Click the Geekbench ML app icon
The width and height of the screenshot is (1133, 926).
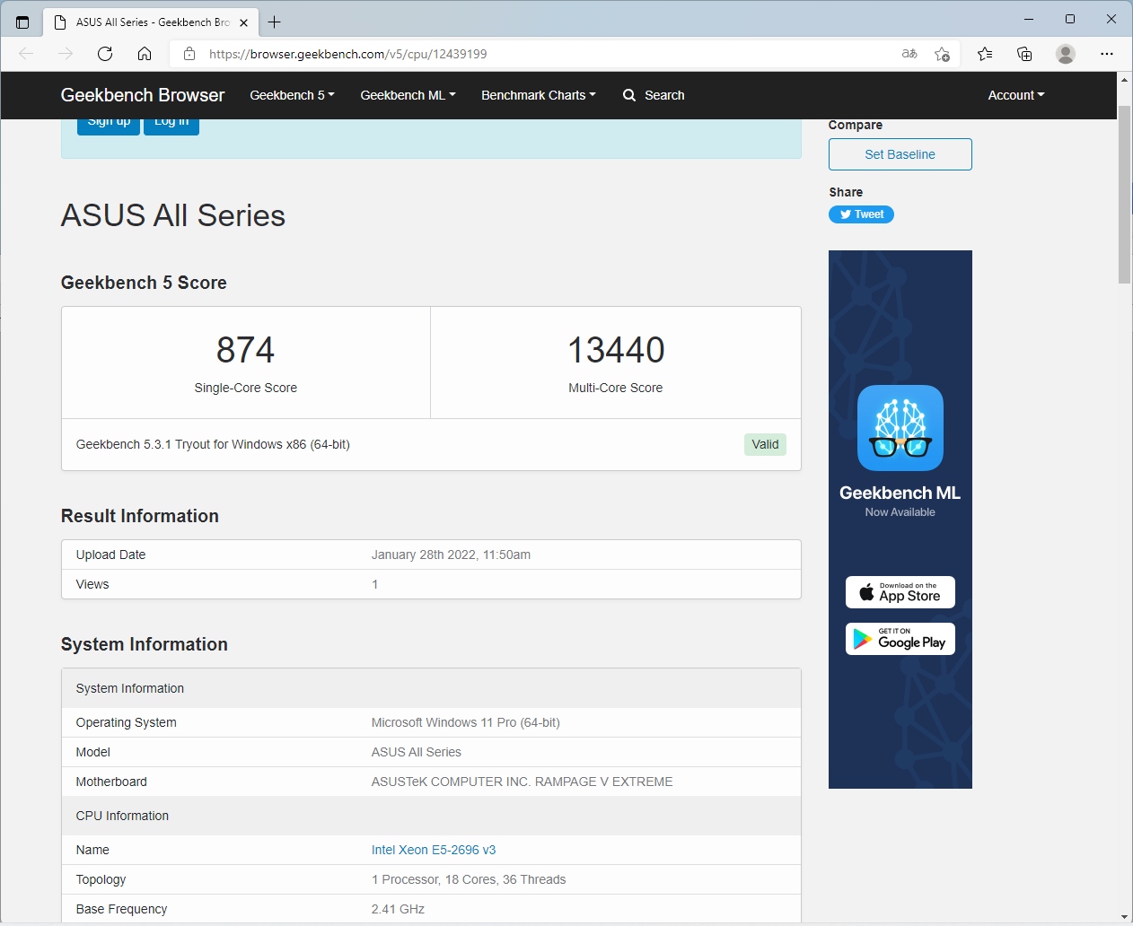tap(900, 428)
